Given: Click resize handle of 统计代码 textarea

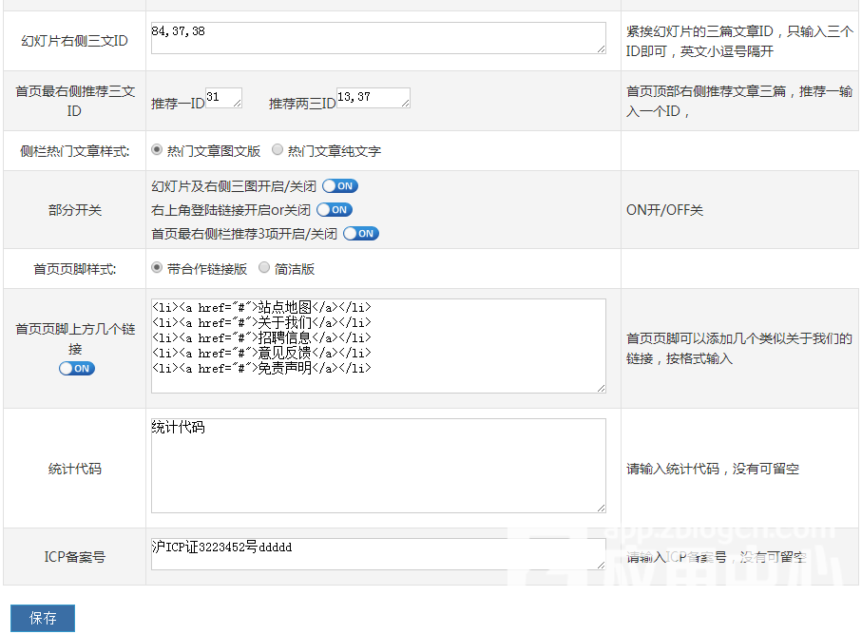Looking at the screenshot, I should tap(601, 508).
